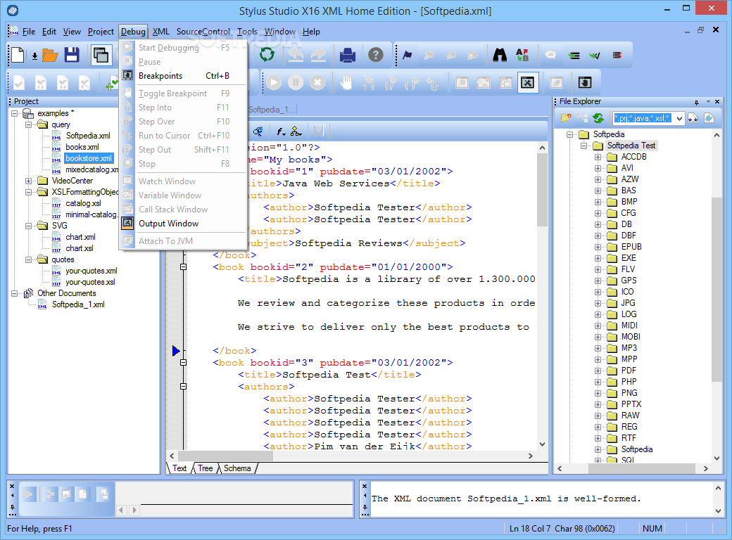
Task: Click the Open folder icon
Action: [x=49, y=56]
